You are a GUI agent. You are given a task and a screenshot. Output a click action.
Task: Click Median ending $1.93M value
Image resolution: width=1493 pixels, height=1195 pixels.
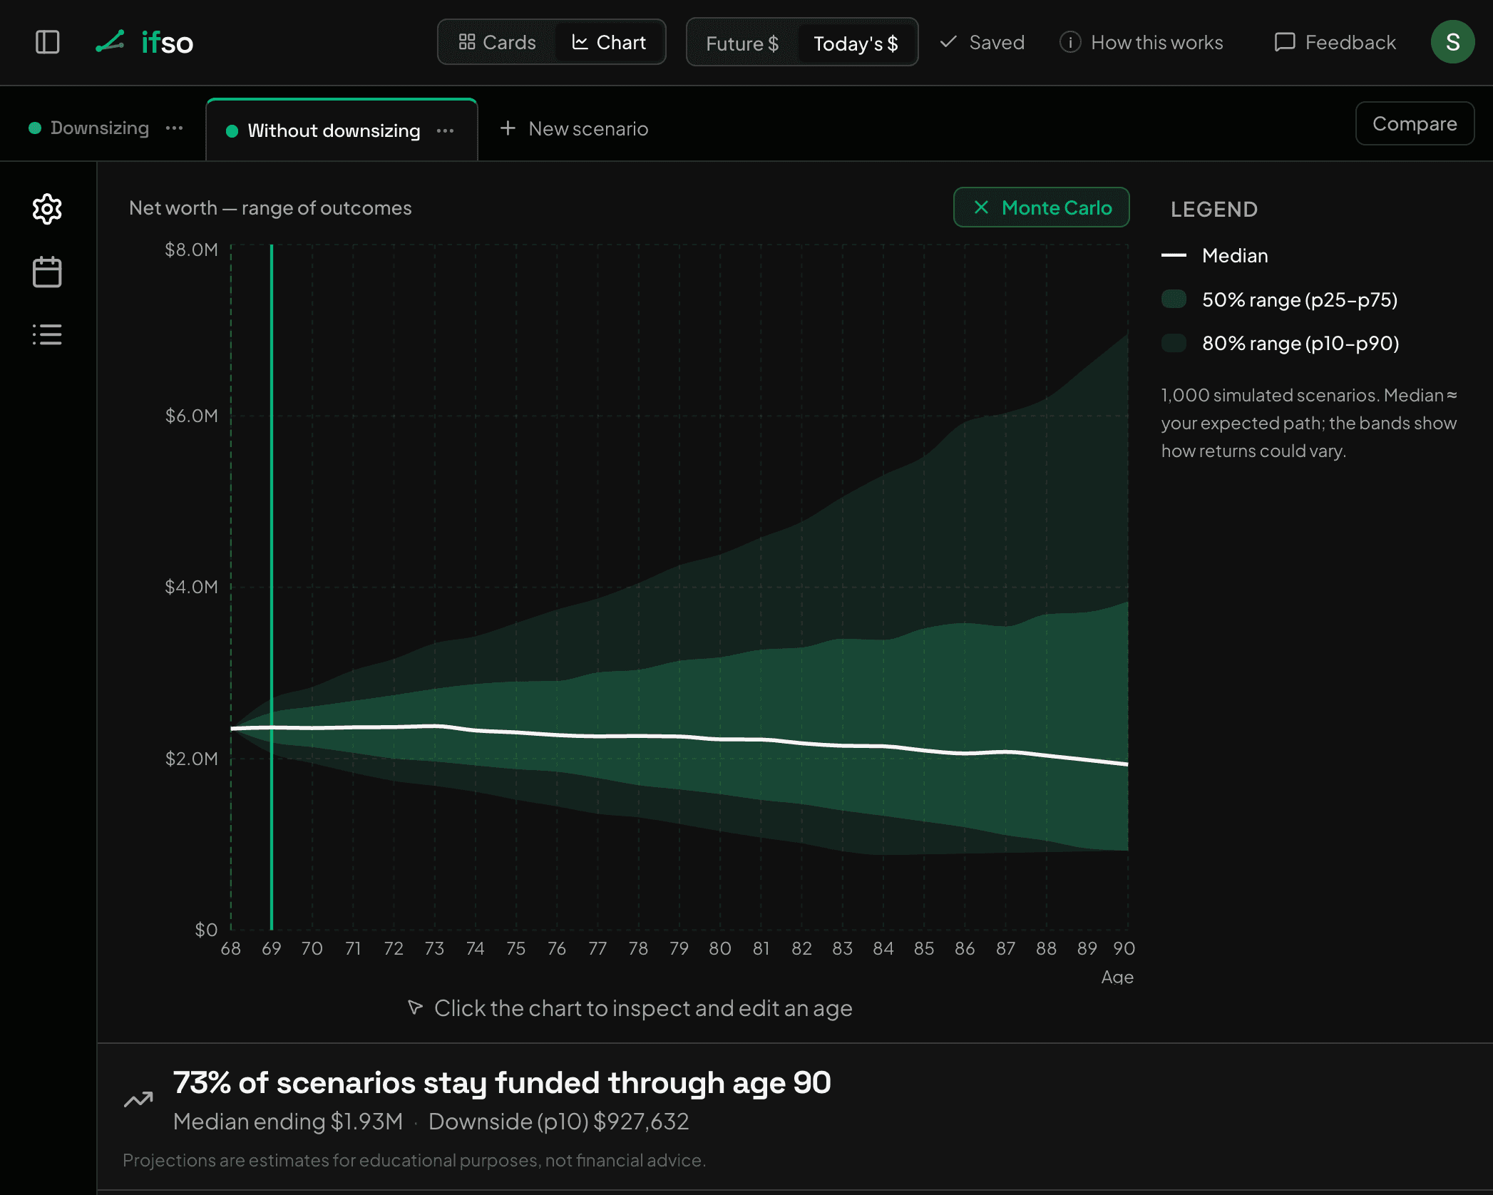click(288, 1122)
